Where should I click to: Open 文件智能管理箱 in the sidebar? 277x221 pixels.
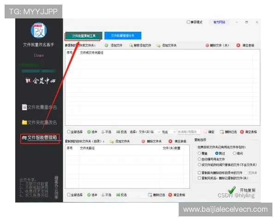(x=40, y=138)
